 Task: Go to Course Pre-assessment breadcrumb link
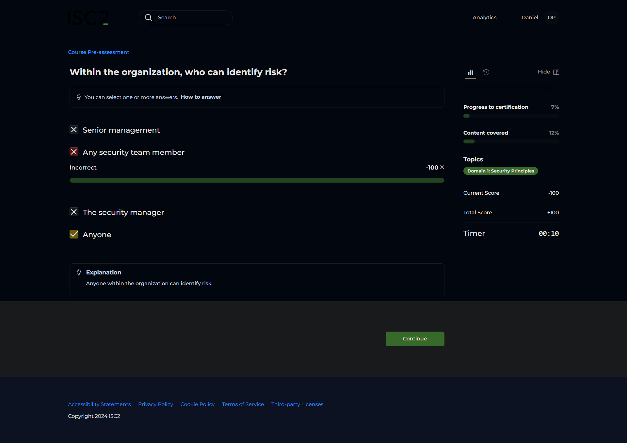(x=98, y=52)
